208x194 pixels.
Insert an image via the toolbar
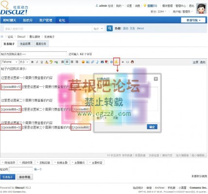(x=88, y=62)
